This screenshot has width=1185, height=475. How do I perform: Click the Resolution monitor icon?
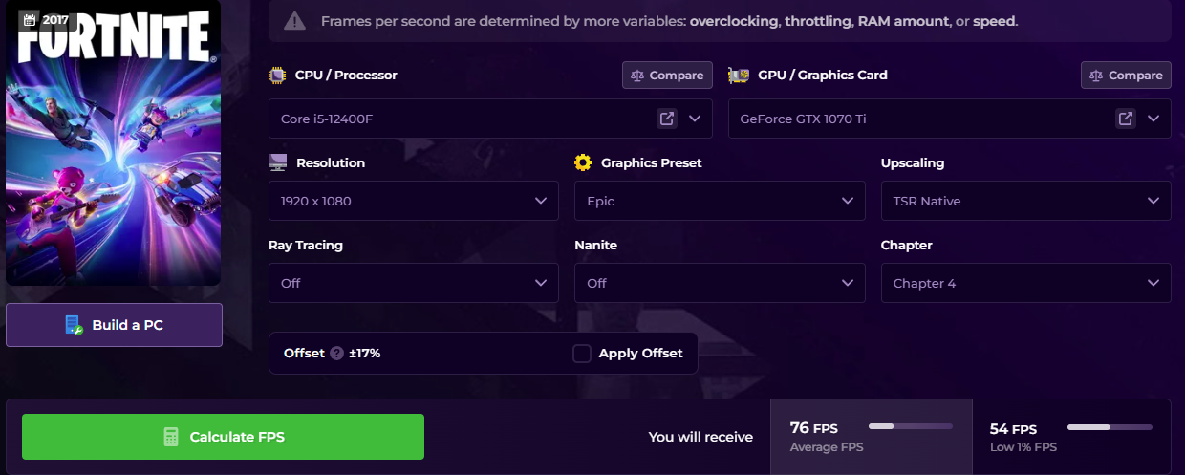point(277,163)
